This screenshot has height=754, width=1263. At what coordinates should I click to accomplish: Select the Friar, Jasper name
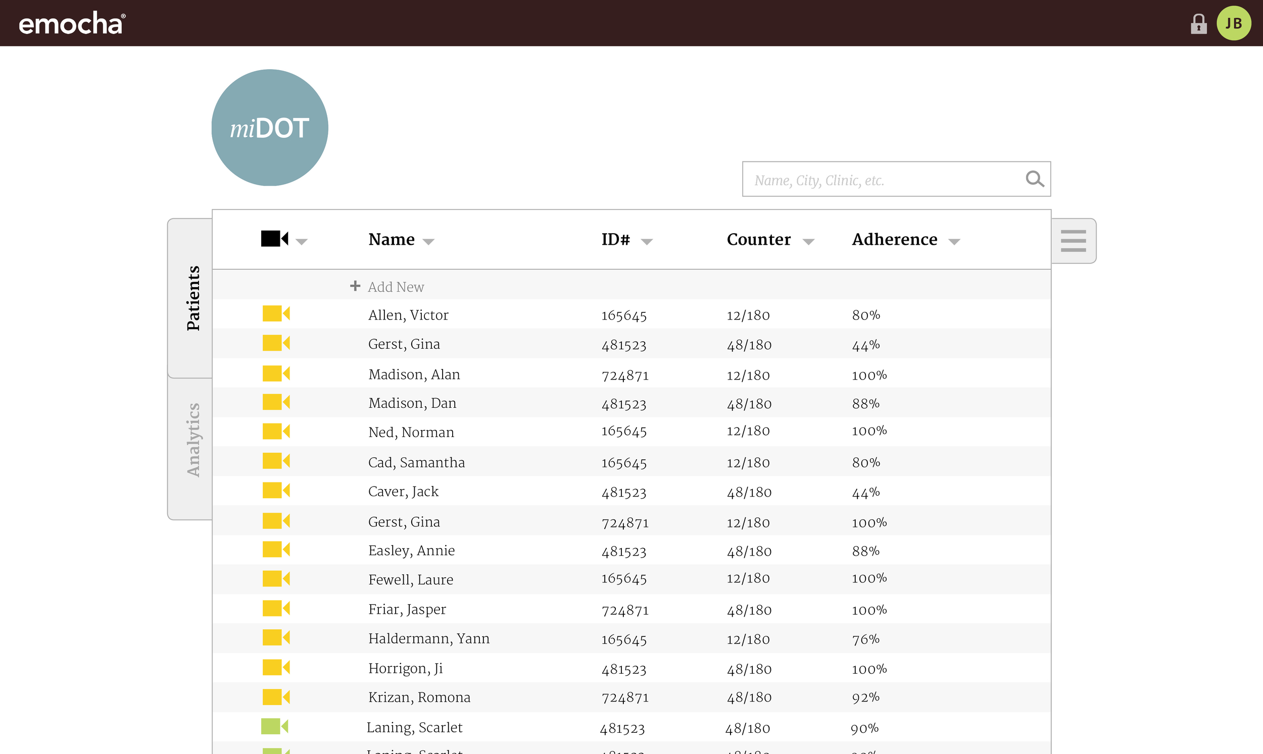(x=407, y=609)
